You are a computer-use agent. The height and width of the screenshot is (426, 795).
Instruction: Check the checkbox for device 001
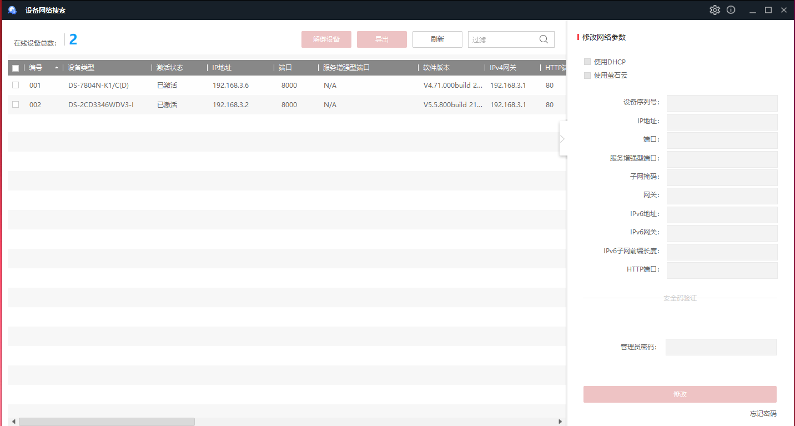(x=15, y=85)
